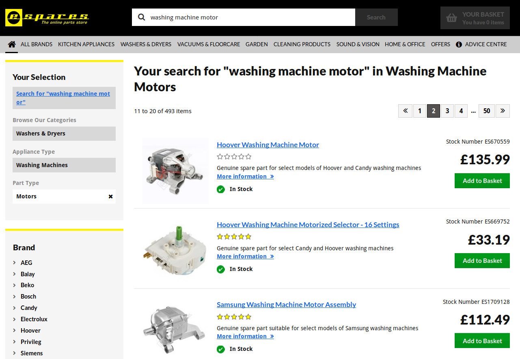Image resolution: width=520 pixels, height=359 pixels.
Task: Jump to page 50 of search results
Action: tap(486, 111)
